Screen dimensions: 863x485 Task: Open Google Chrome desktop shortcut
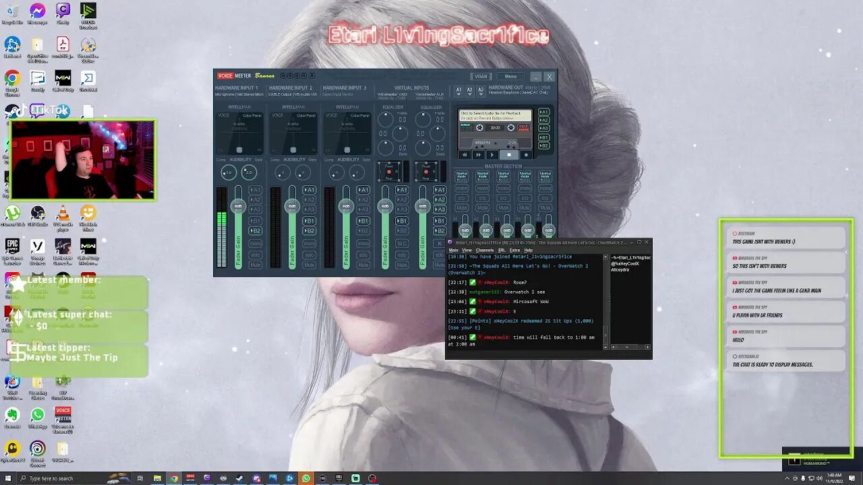click(x=12, y=82)
